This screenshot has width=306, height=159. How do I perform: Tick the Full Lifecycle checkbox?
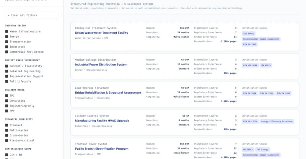[7, 81]
